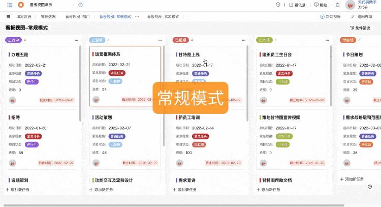The image size is (381, 207).
Task: Click the 已延期 column vertical scrollbar
Action: point(247,83)
